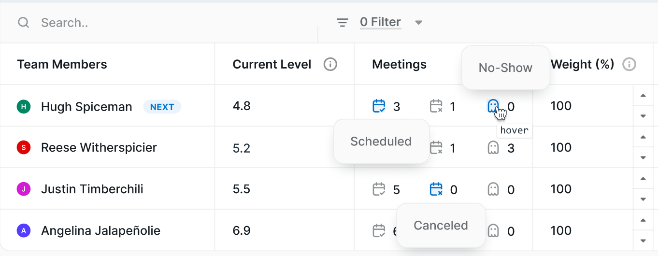The height and width of the screenshot is (256, 658).
Task: Click Current Level info icon
Action: pos(330,64)
